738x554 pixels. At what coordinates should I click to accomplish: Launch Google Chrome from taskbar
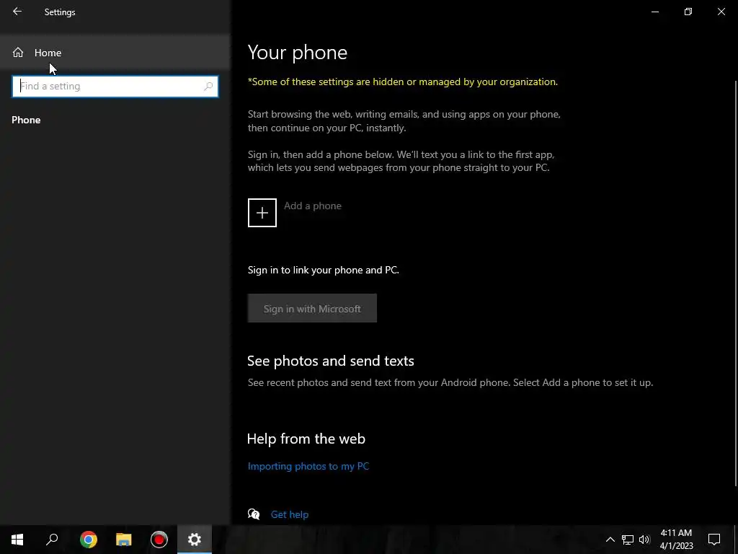click(88, 540)
